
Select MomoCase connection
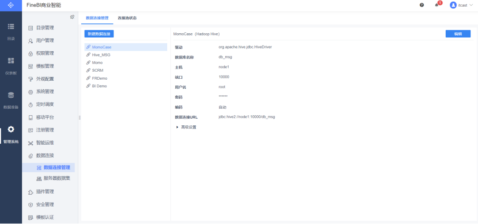[126, 47]
